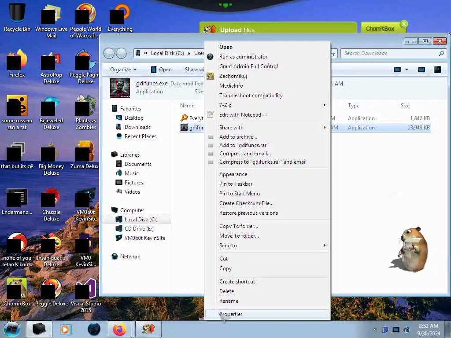
Task: Open the Endermanc... desktop icon
Action: click(17, 202)
